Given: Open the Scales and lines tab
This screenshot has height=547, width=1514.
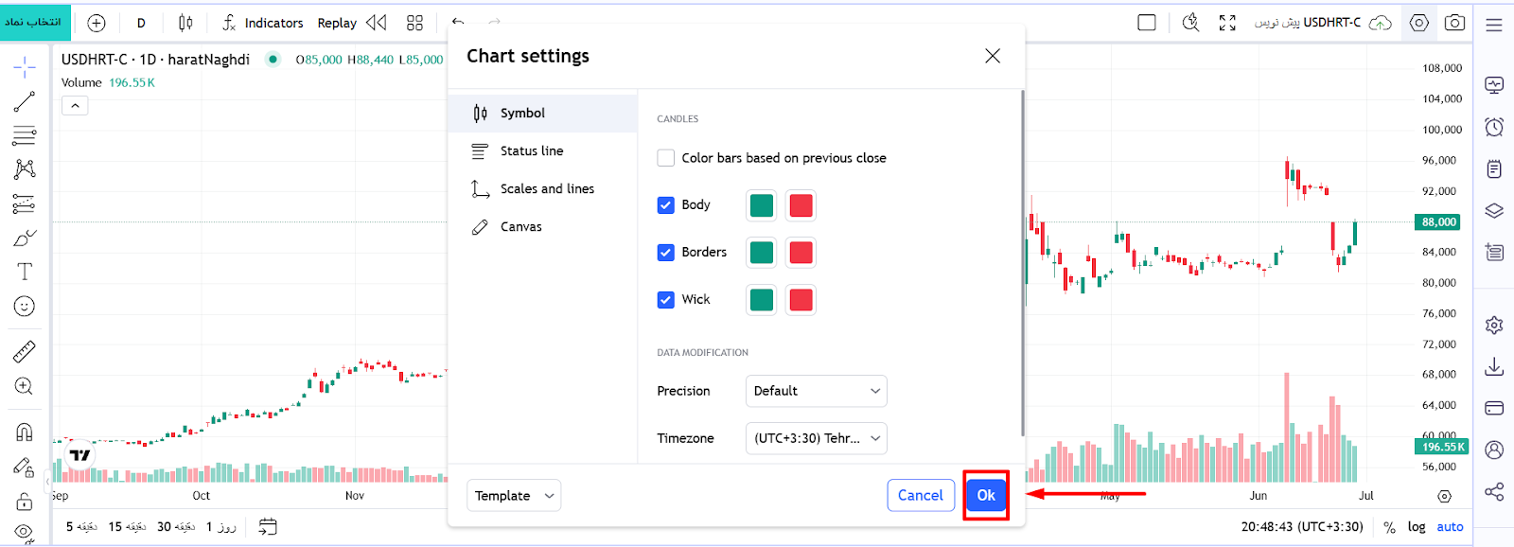Looking at the screenshot, I should 543,188.
